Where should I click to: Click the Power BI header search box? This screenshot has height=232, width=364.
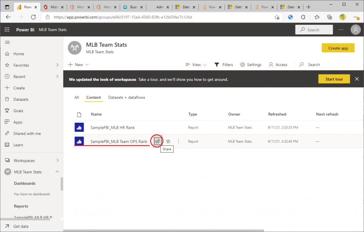click(314, 30)
